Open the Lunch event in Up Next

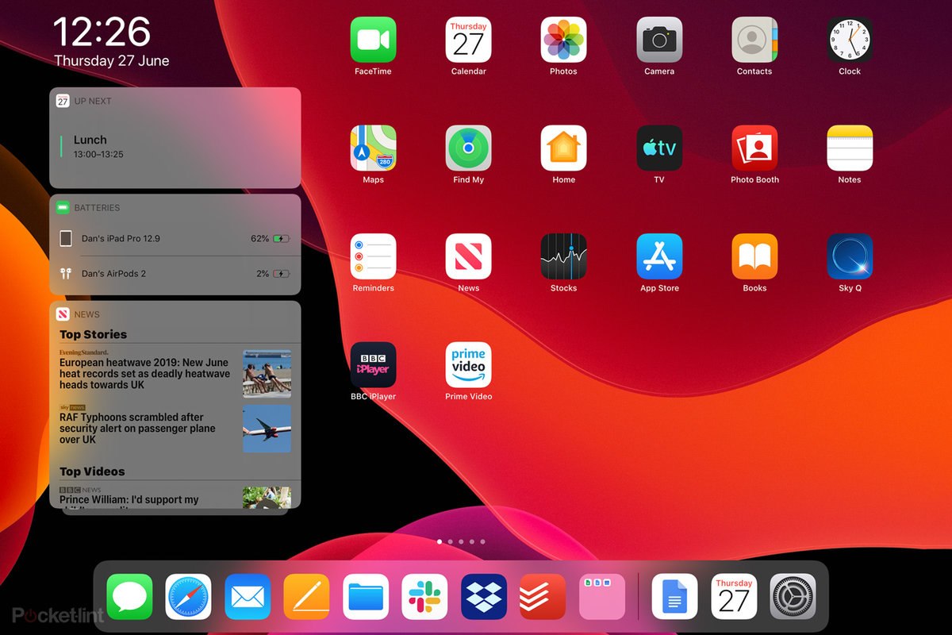point(175,146)
